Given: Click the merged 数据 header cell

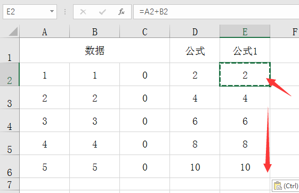Looking at the screenshot, I should (x=94, y=50).
